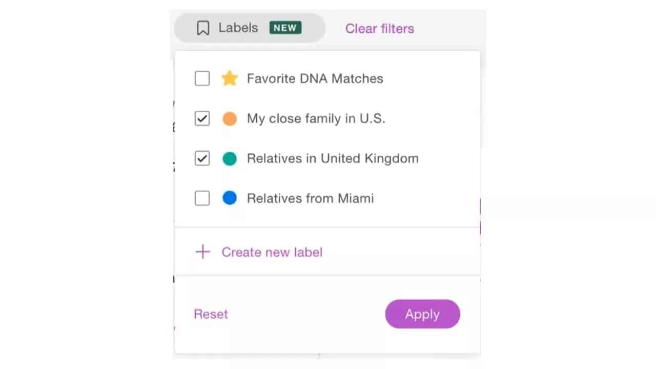Click the teal label dot for Relatives in United Kingdom

point(230,158)
